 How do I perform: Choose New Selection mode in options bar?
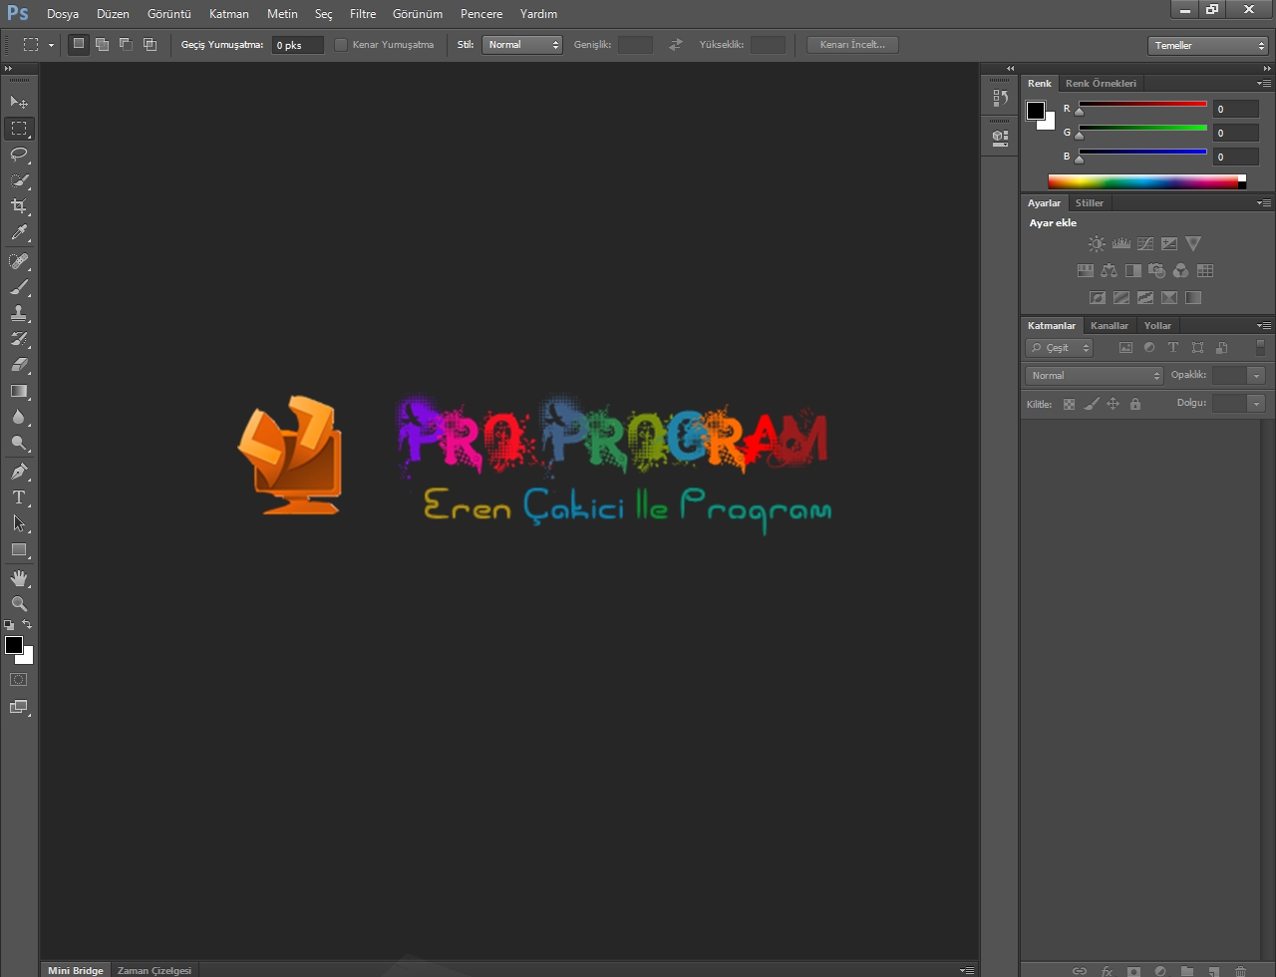(x=79, y=44)
